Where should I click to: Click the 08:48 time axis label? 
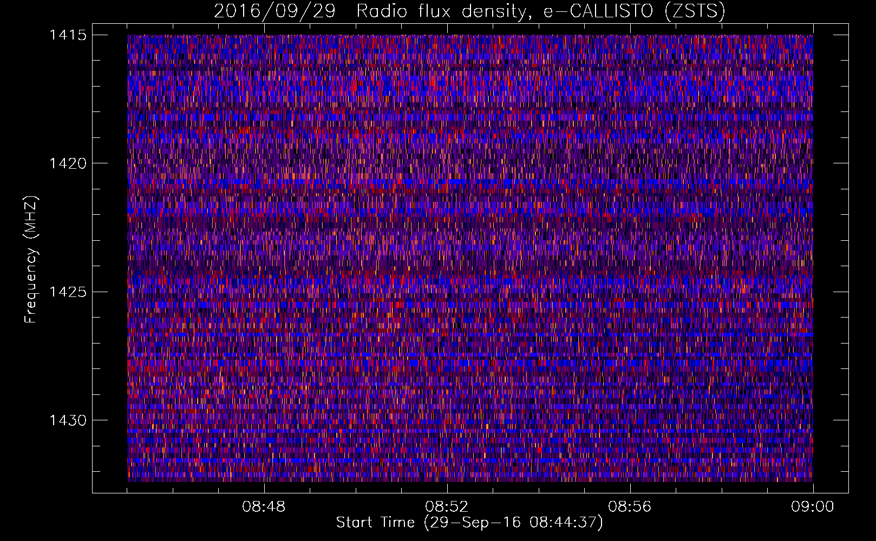[x=264, y=507]
